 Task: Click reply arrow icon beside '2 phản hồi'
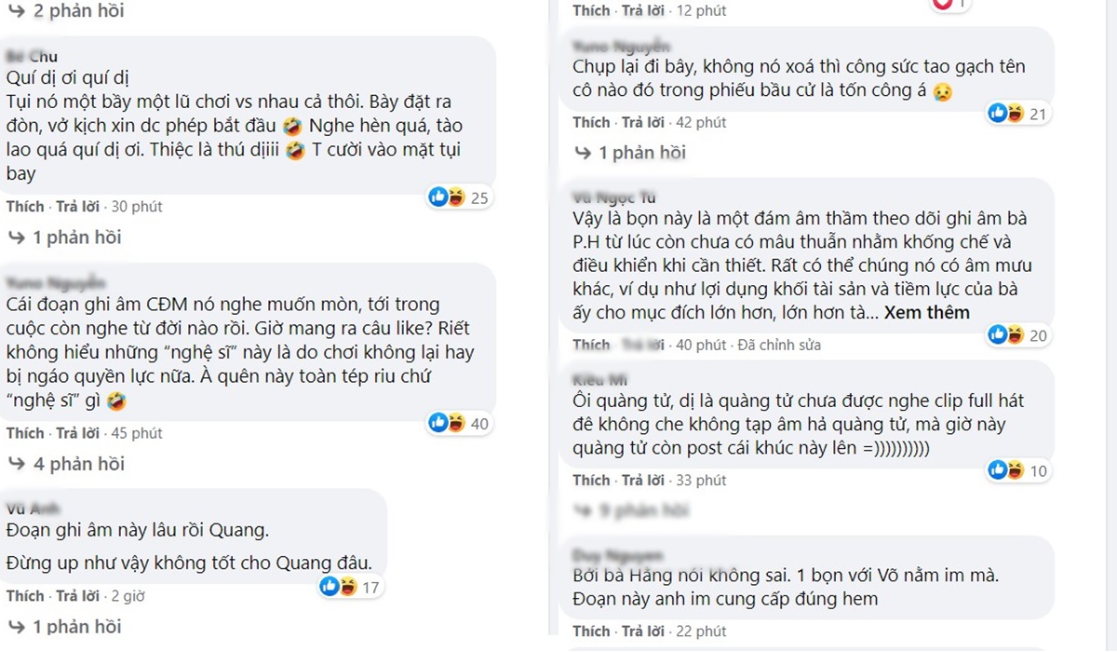pos(17,11)
